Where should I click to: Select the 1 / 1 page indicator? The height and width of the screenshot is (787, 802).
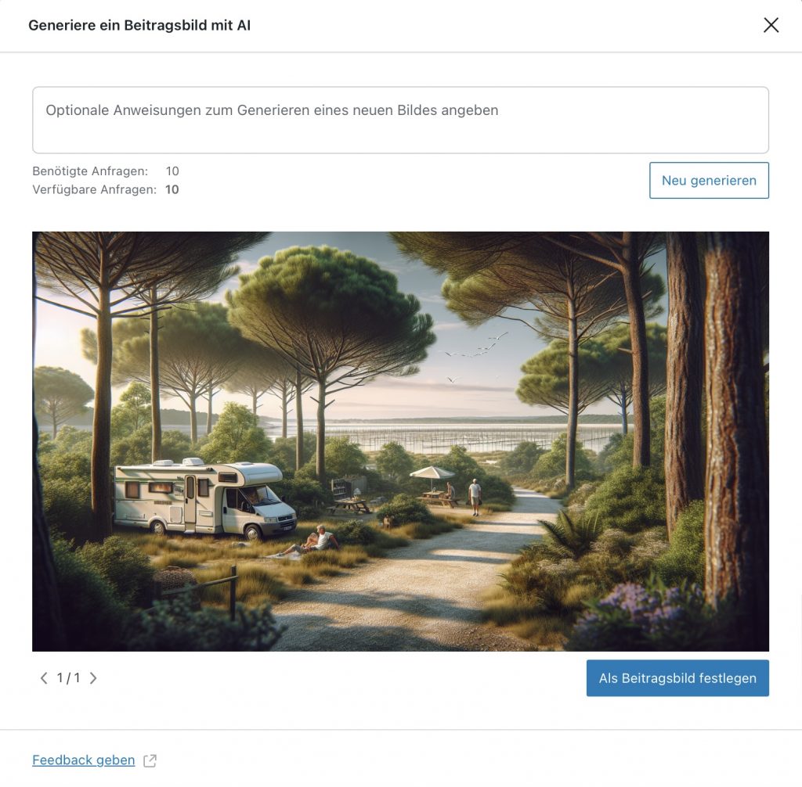tap(69, 678)
